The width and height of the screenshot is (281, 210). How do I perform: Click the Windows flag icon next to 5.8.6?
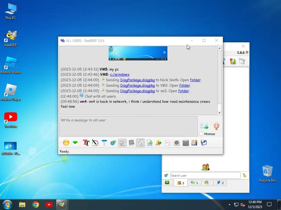[247, 52]
